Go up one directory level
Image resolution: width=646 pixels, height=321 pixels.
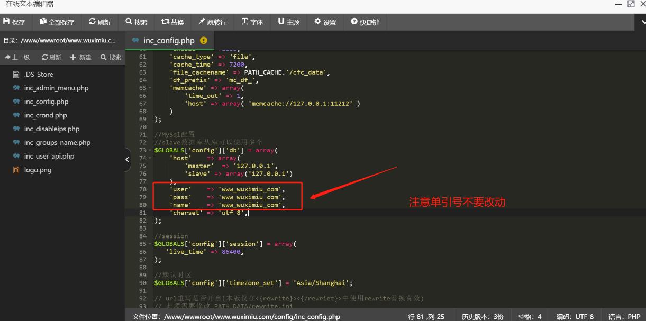point(17,57)
